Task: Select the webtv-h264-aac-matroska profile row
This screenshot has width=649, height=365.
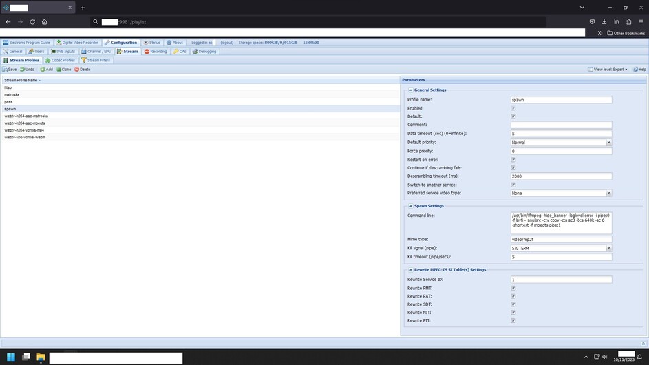Action: [x=200, y=116]
